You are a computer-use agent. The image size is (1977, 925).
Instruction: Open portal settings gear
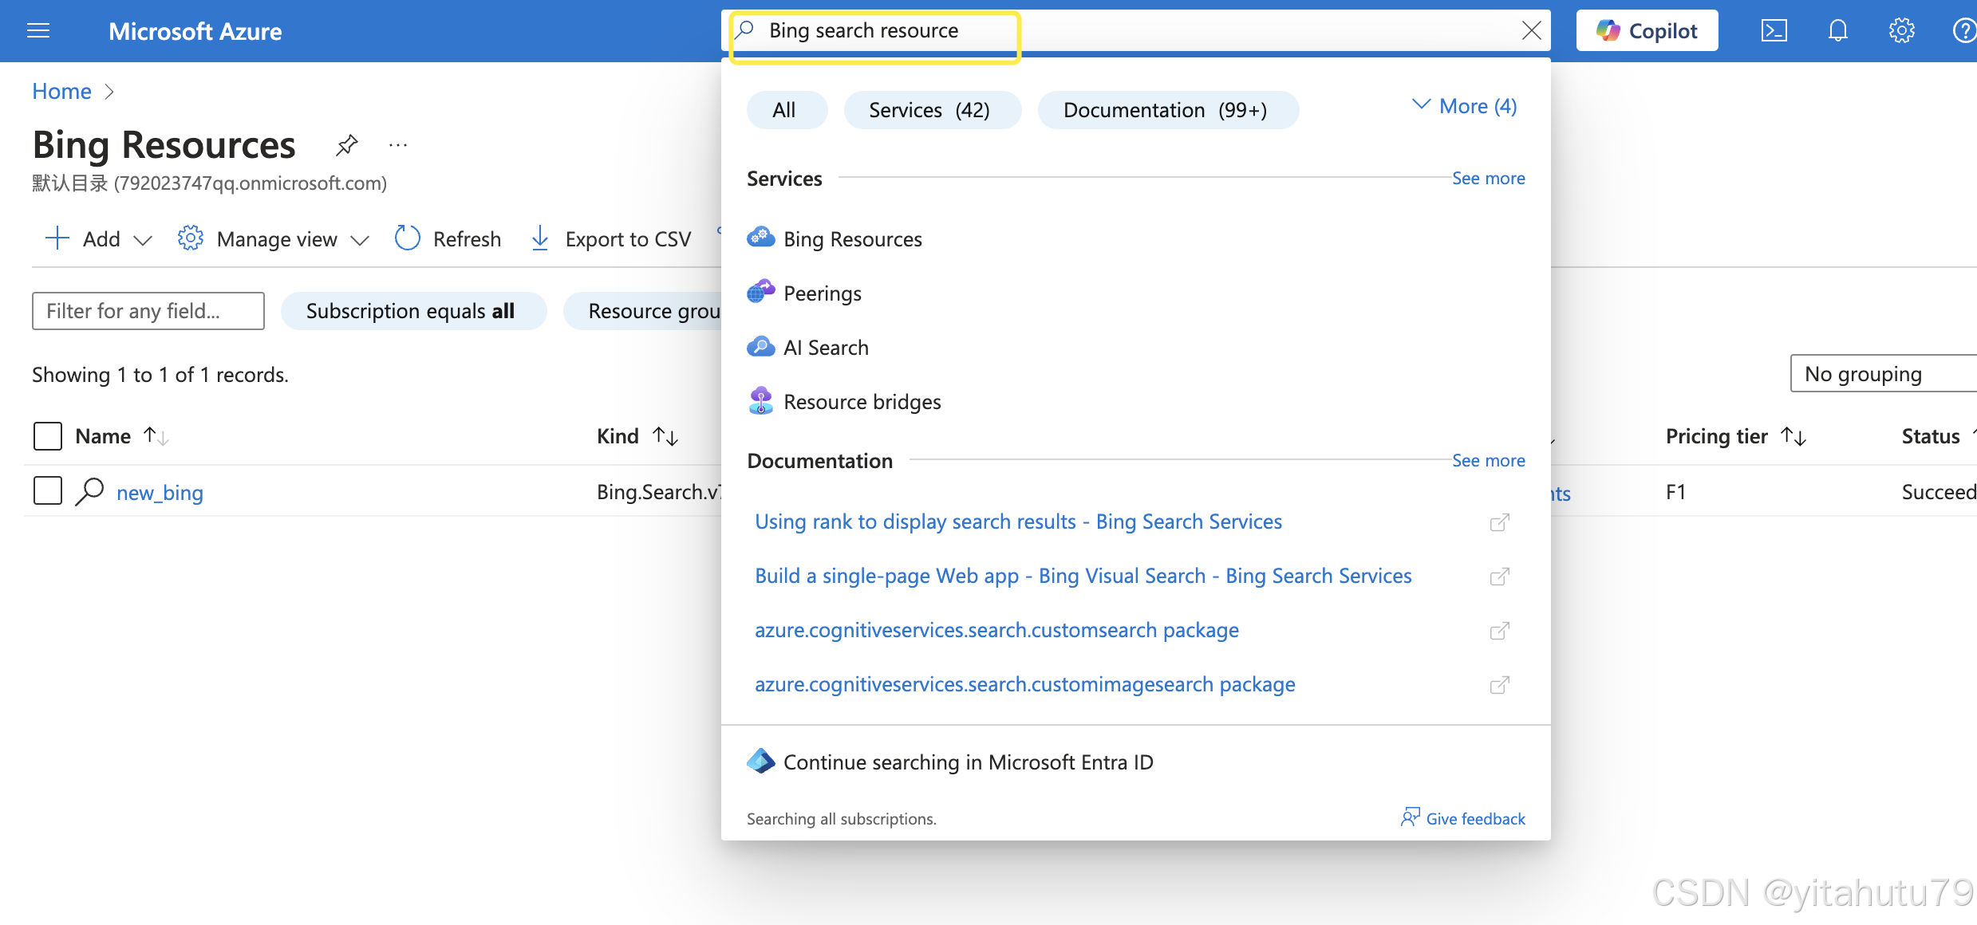tap(1901, 31)
